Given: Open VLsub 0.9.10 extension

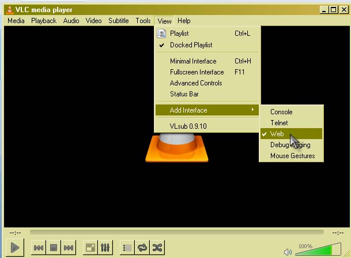Looking at the screenshot, I should click(x=207, y=126).
